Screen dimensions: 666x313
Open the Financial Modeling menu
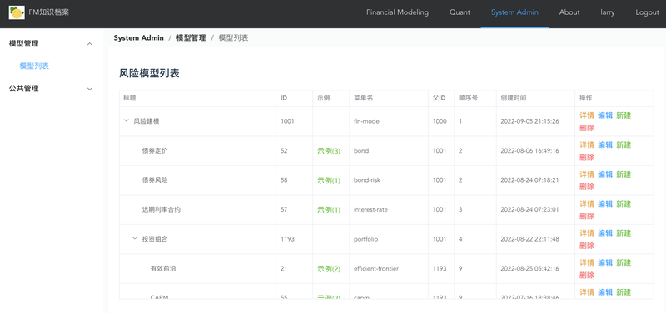tap(398, 12)
